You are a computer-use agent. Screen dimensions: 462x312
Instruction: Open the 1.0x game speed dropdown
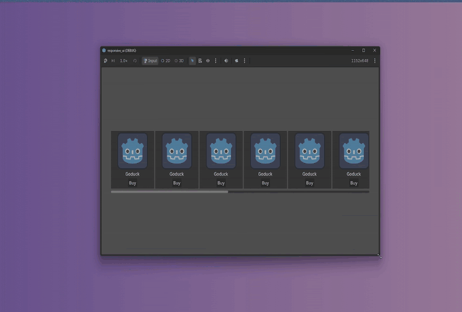[x=124, y=61]
